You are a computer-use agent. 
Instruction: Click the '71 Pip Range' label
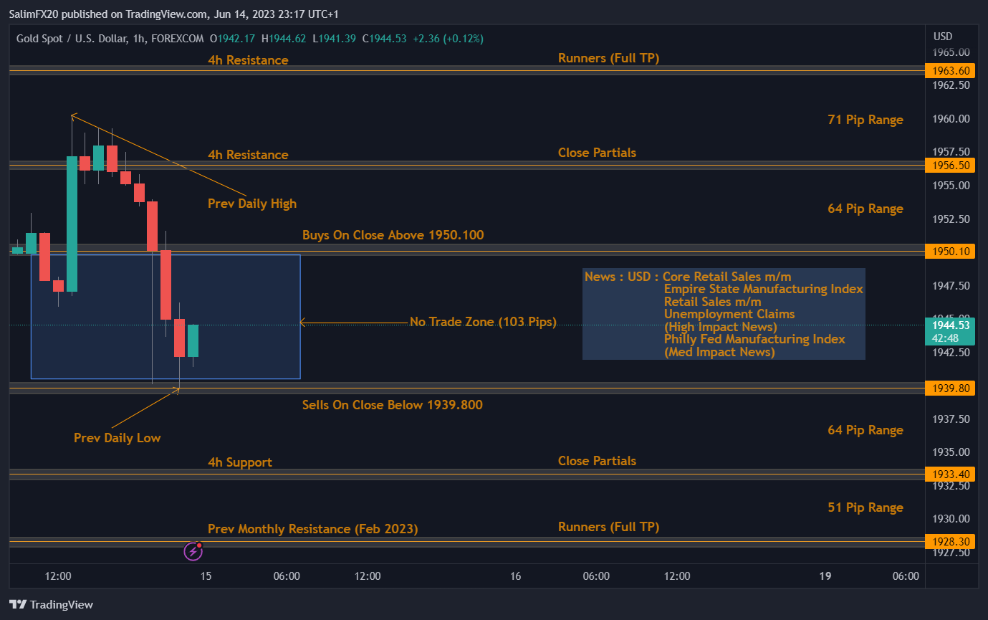(865, 120)
